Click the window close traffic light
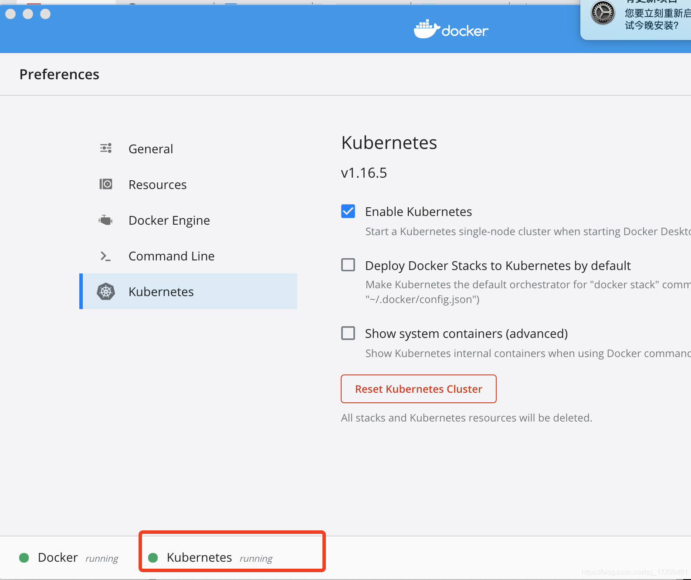691x580 pixels. [x=10, y=14]
